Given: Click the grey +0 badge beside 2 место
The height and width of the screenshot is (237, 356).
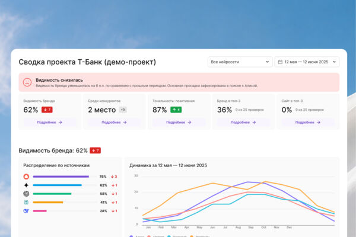Looking at the screenshot, I should click(123, 110).
